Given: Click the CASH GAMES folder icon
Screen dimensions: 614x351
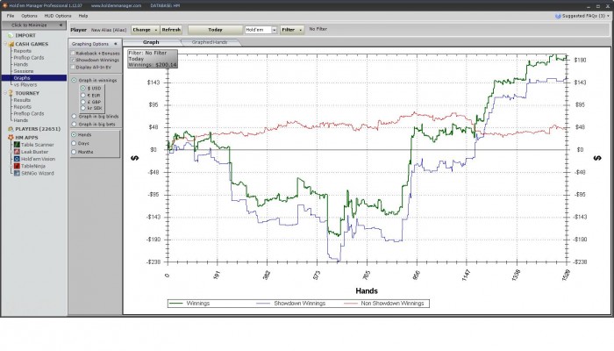Looking at the screenshot, I should point(11,44).
